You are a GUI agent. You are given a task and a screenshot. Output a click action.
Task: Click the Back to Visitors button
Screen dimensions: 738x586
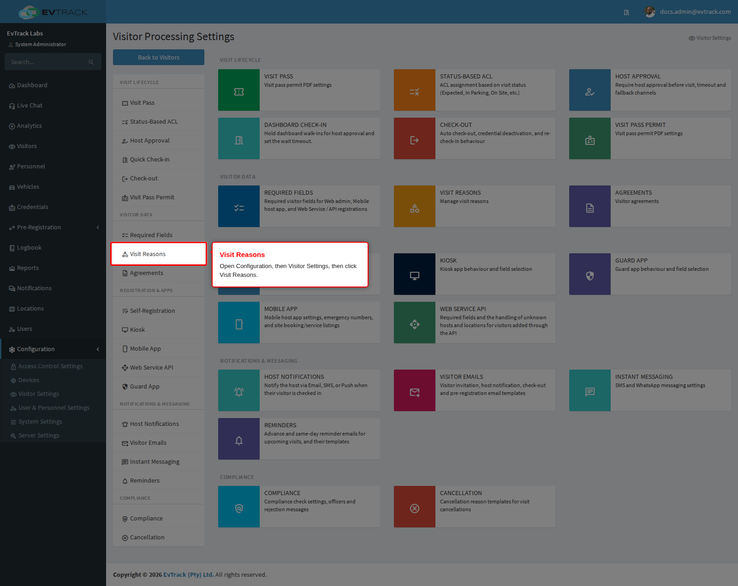(x=159, y=57)
